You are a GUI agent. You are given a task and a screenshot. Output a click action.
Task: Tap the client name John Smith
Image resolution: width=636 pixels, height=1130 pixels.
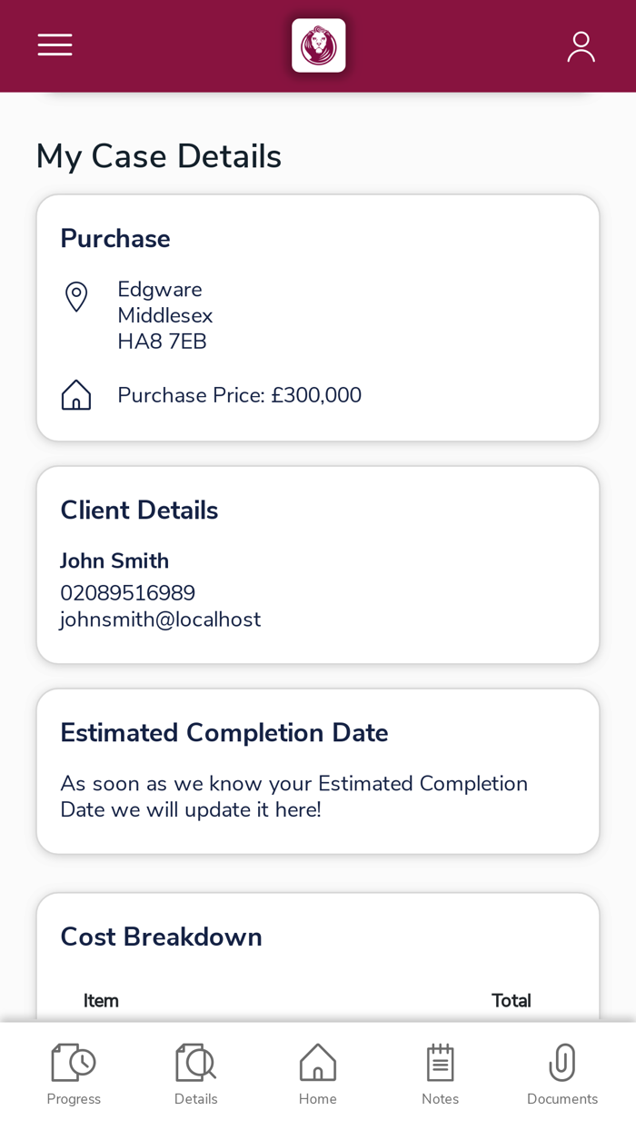point(114,561)
